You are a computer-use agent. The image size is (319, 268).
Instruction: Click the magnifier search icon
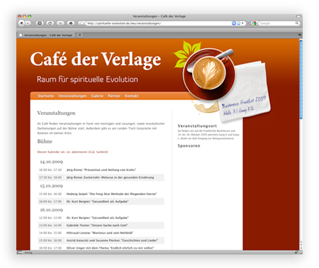pyautogui.click(x=297, y=23)
